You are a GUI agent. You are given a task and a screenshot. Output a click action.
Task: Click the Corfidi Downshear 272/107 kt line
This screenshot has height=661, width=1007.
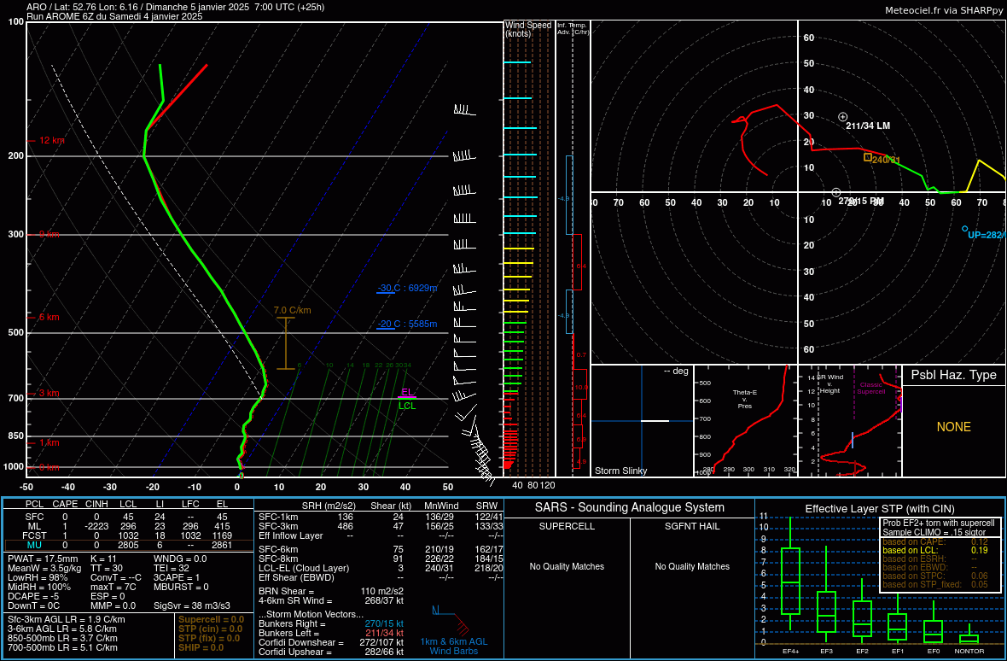pos(331,642)
